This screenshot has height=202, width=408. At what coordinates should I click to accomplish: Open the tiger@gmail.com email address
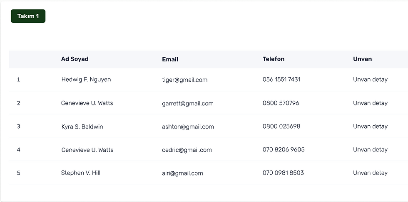coord(185,80)
